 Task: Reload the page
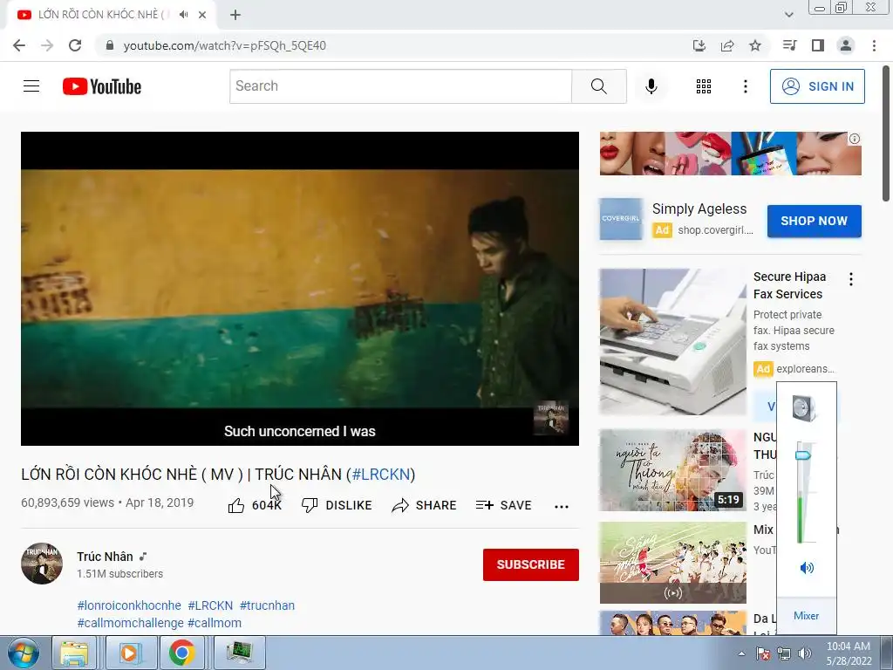75,45
